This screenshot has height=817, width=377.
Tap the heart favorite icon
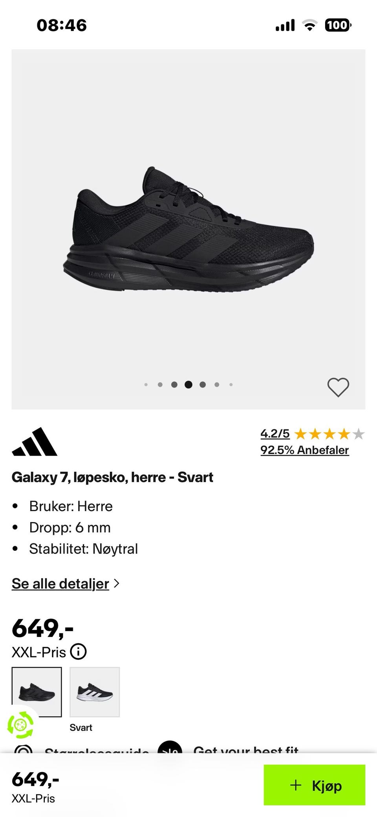pos(338,387)
